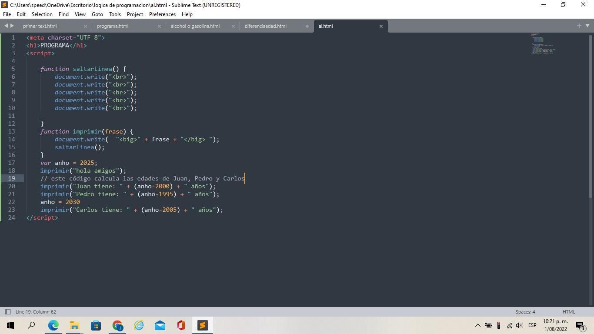This screenshot has height=334, width=594.
Task: Open the Wi-Fi network tray icon
Action: [509, 325]
